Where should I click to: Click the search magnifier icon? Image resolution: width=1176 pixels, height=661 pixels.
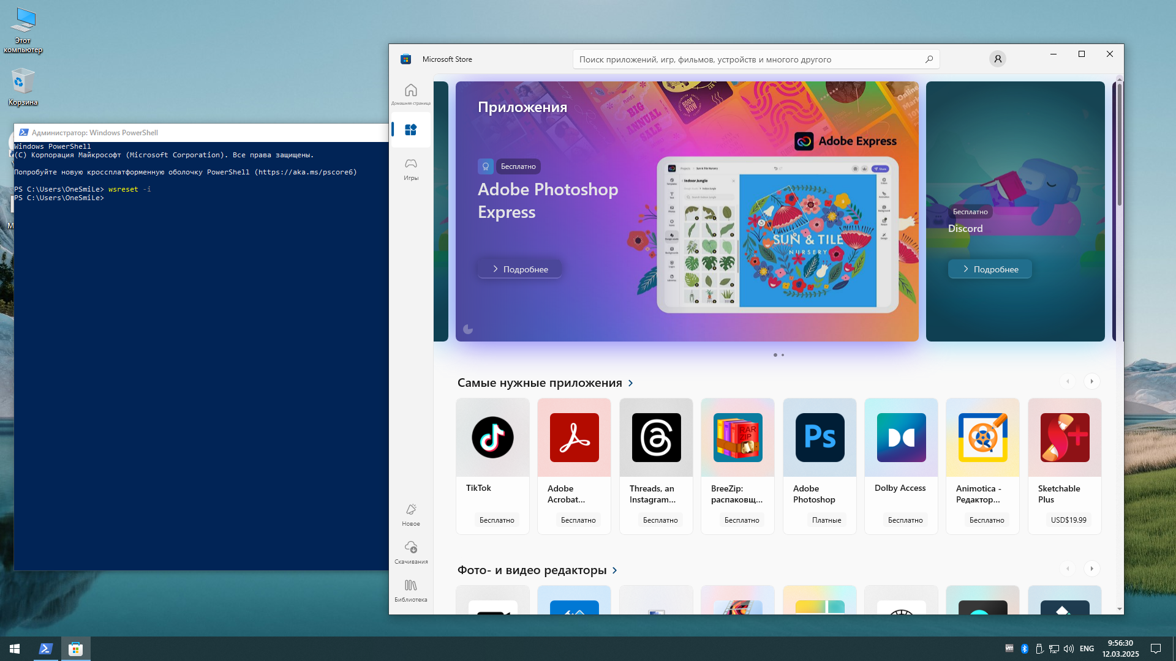(929, 59)
